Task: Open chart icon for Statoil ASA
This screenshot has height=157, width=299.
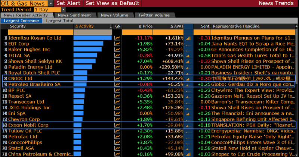Action: tap(117, 148)
